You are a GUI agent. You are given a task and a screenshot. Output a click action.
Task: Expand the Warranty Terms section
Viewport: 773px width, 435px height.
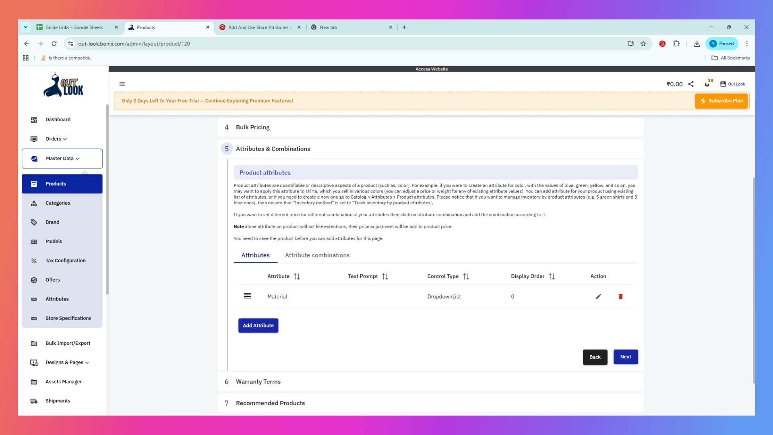pos(258,381)
